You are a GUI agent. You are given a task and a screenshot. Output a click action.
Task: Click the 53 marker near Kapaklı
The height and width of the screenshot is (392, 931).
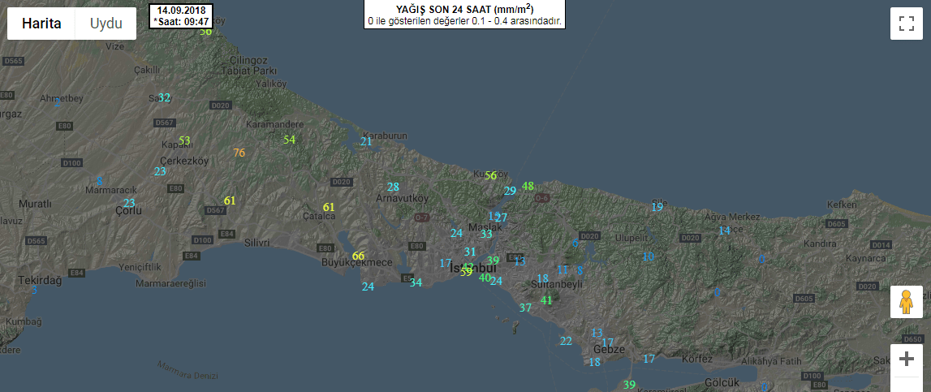pyautogui.click(x=184, y=140)
